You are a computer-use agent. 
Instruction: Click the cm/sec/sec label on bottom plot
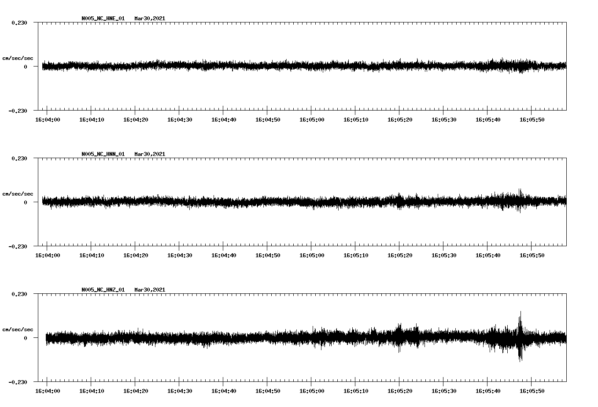tap(18, 329)
